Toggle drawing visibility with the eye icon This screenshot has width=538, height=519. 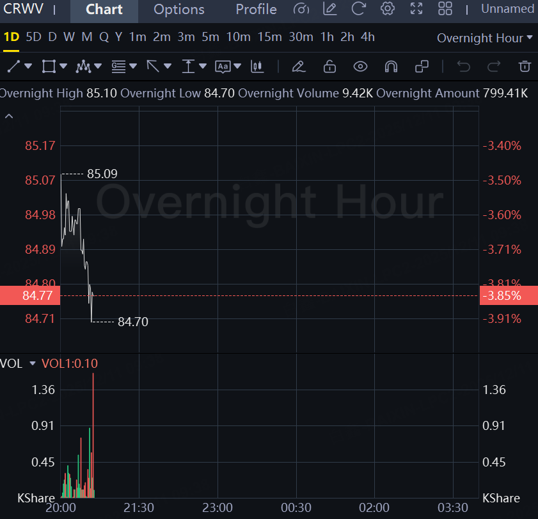[x=360, y=66]
